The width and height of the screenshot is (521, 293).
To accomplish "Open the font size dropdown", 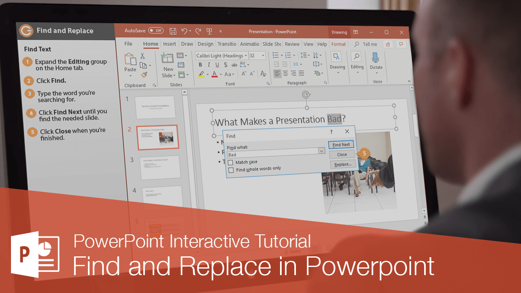I will tap(263, 55).
